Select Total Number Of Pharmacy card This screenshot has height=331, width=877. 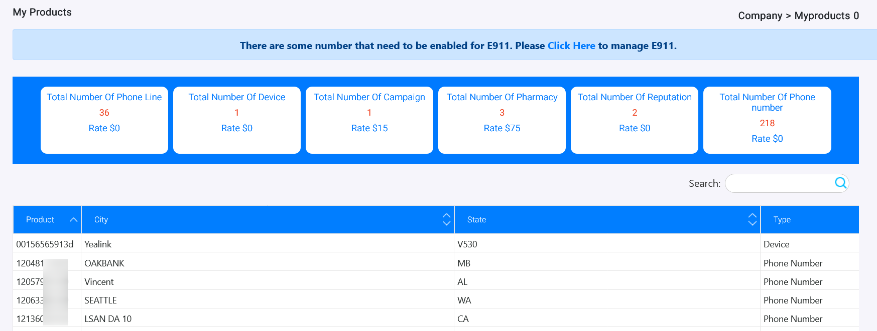[502, 120]
